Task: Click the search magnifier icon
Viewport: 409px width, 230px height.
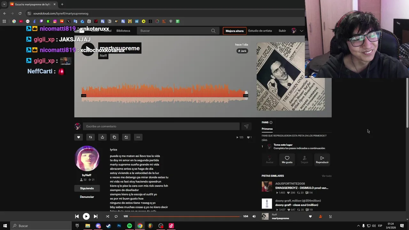Action: [213, 31]
